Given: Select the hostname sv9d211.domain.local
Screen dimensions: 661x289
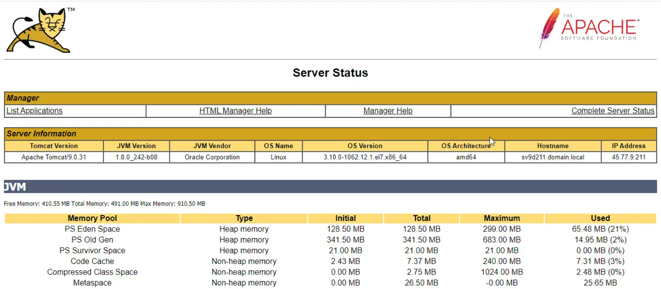Looking at the screenshot, I should pos(552,157).
